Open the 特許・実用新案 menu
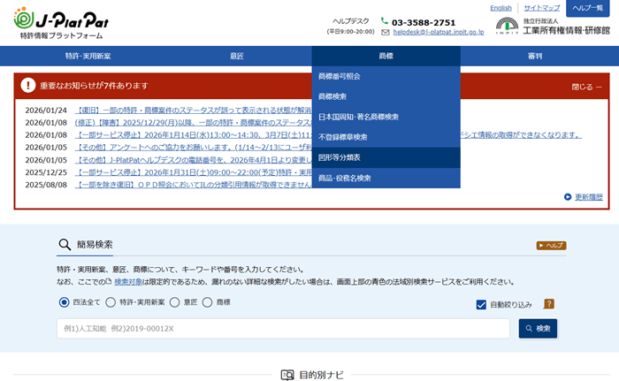 [x=88, y=56]
